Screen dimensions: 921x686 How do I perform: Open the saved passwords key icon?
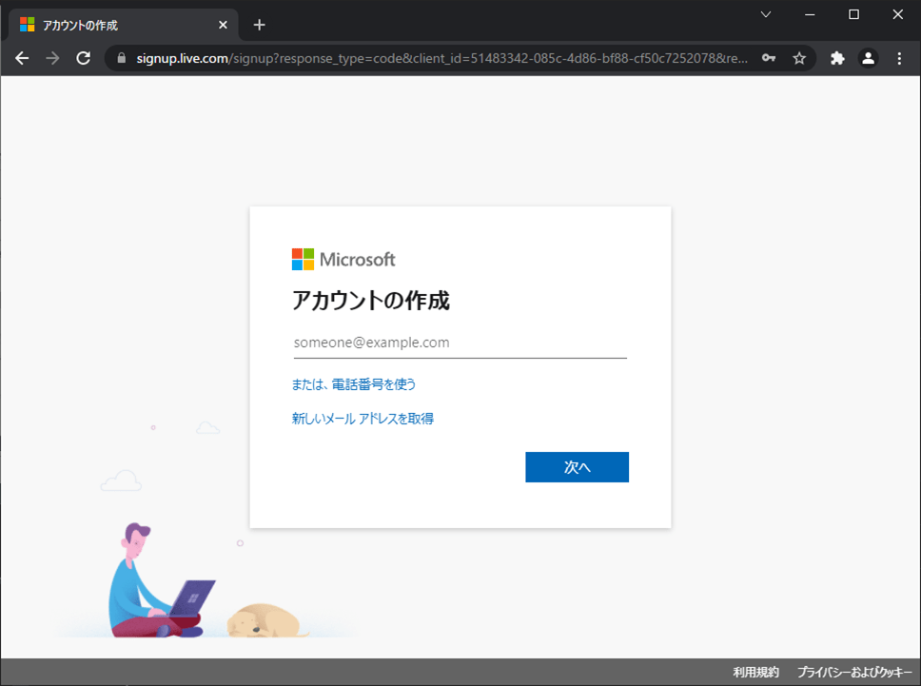(x=768, y=58)
